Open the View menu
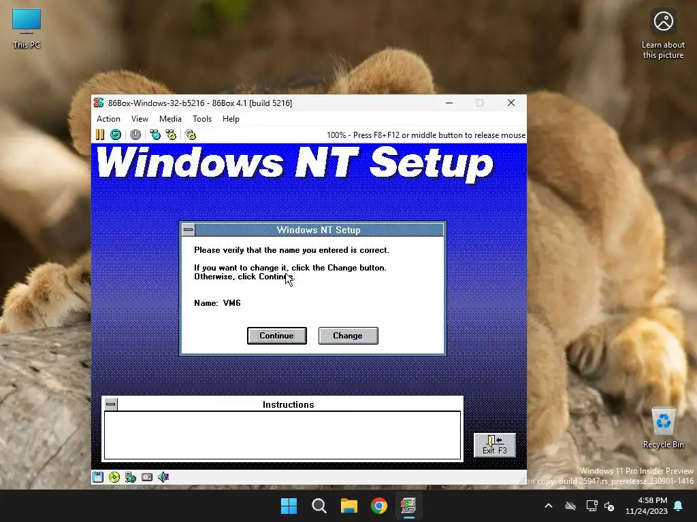 [140, 119]
